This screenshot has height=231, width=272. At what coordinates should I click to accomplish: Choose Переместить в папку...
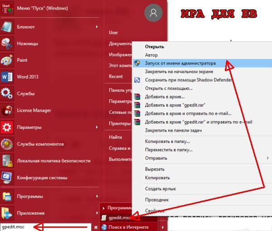coord(169,150)
